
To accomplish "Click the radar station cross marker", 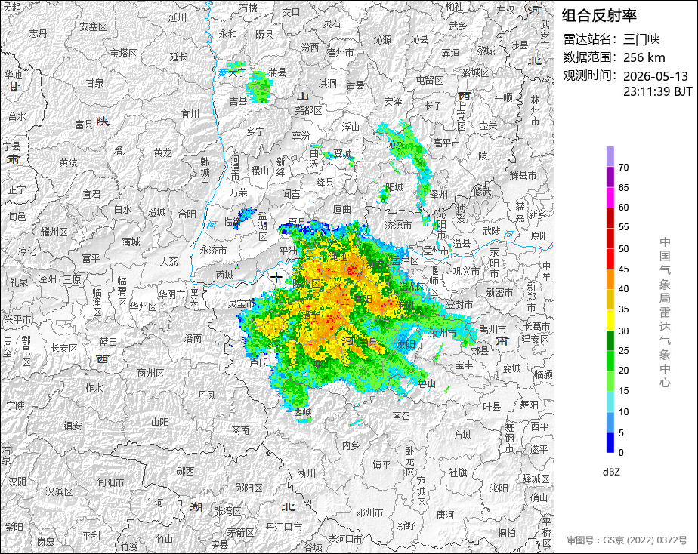I will [276, 278].
